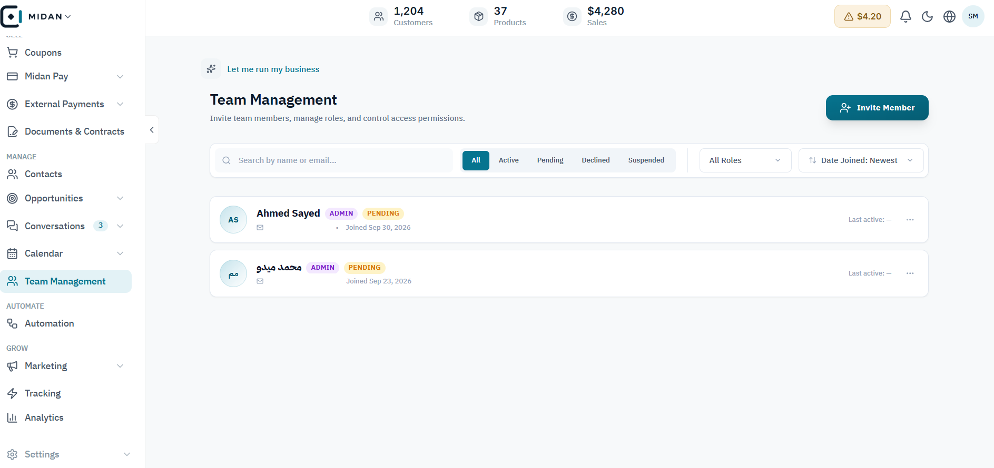Open the Date Joined: Newest sort dropdown
This screenshot has width=994, height=468.
pos(861,160)
